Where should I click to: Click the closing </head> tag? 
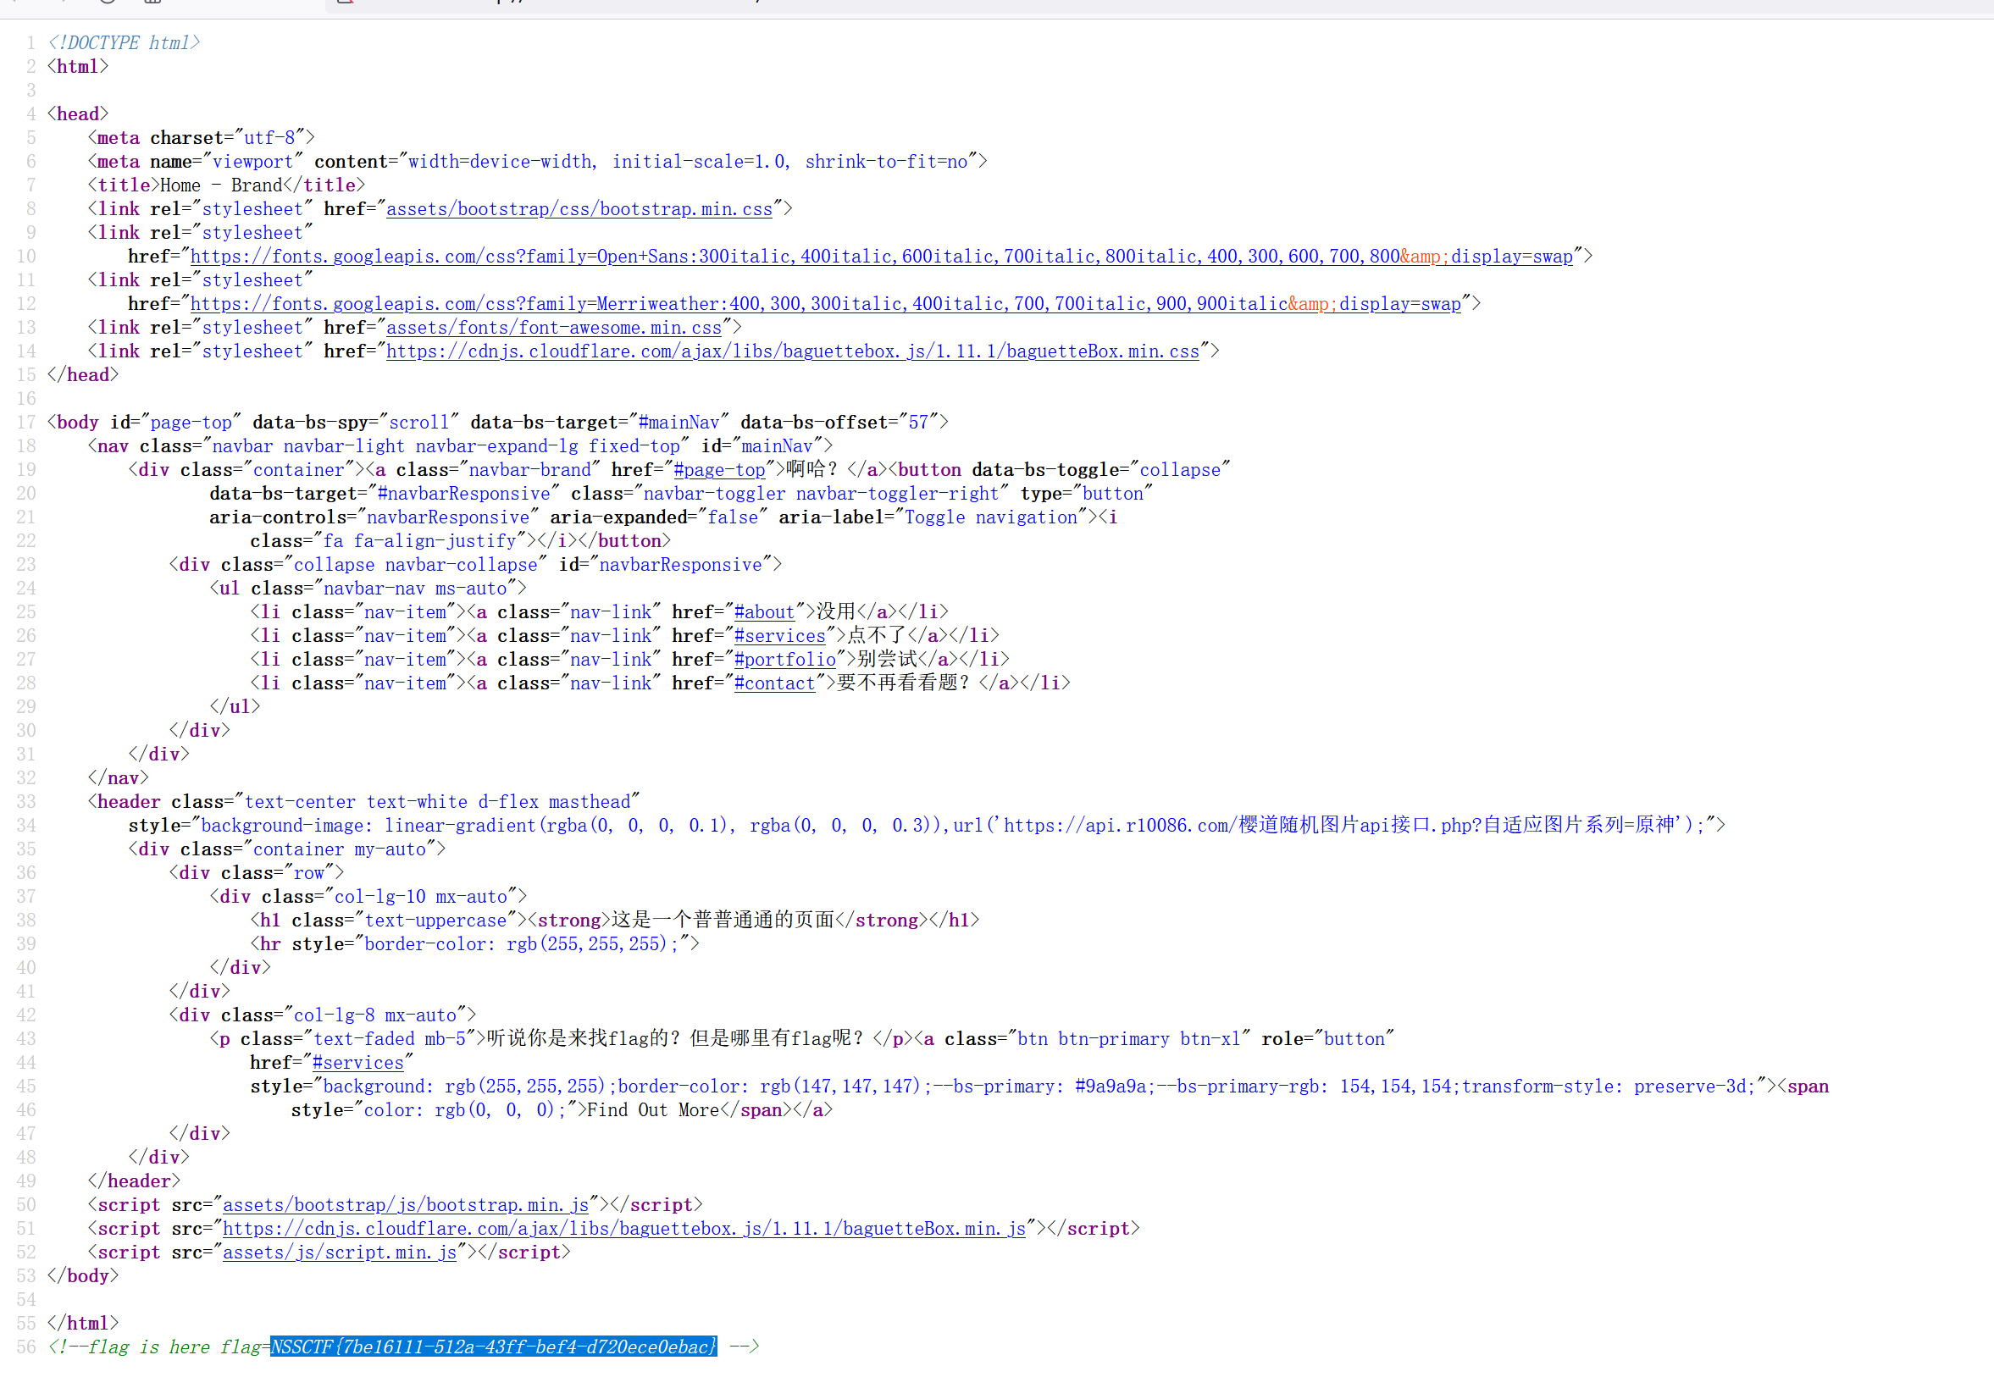coord(83,375)
